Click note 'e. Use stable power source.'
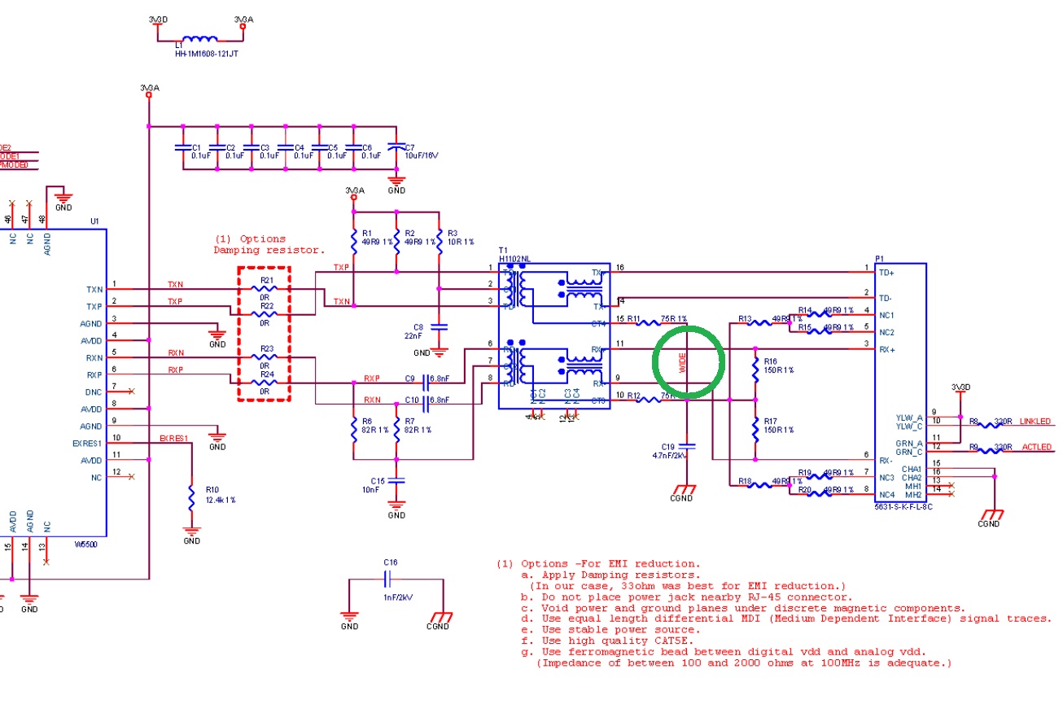 click(610, 630)
